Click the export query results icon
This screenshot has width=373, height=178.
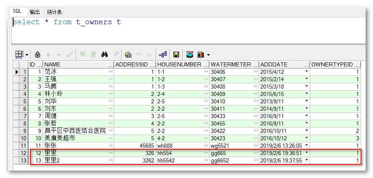[x=190, y=55]
